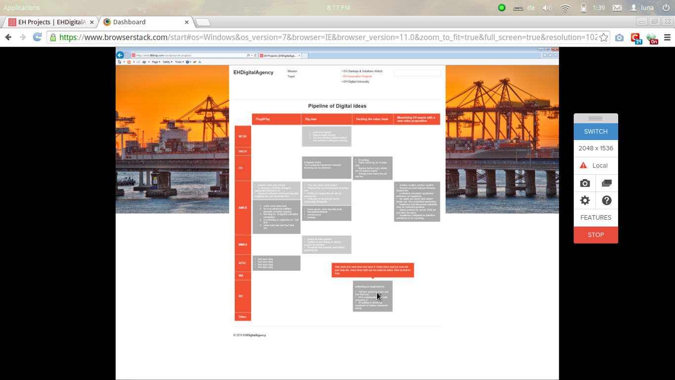
Task: Go forward using Chrome's forward arrow
Action: click(23, 37)
